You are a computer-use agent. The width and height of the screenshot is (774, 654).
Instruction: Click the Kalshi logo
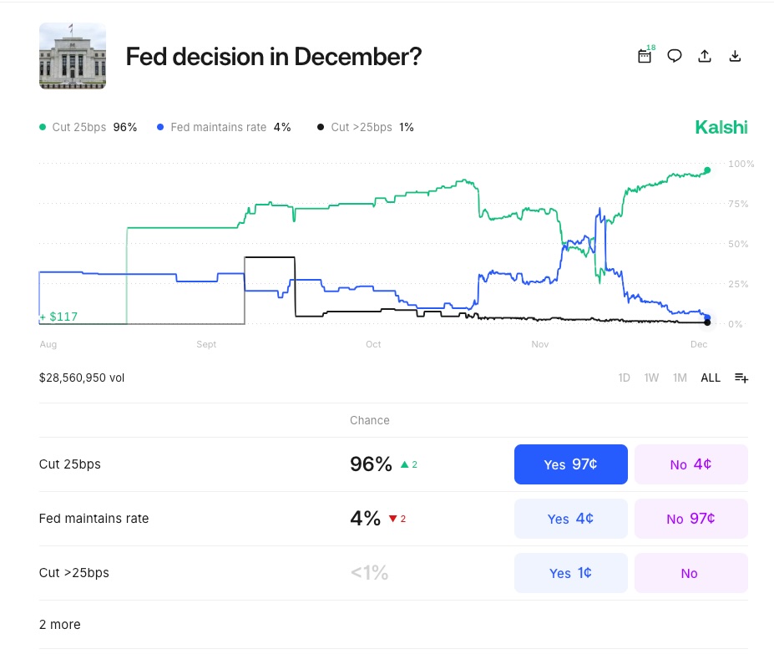[x=721, y=127]
